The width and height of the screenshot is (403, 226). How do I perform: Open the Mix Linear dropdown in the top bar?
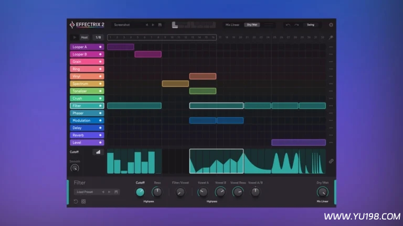pyautogui.click(x=232, y=25)
